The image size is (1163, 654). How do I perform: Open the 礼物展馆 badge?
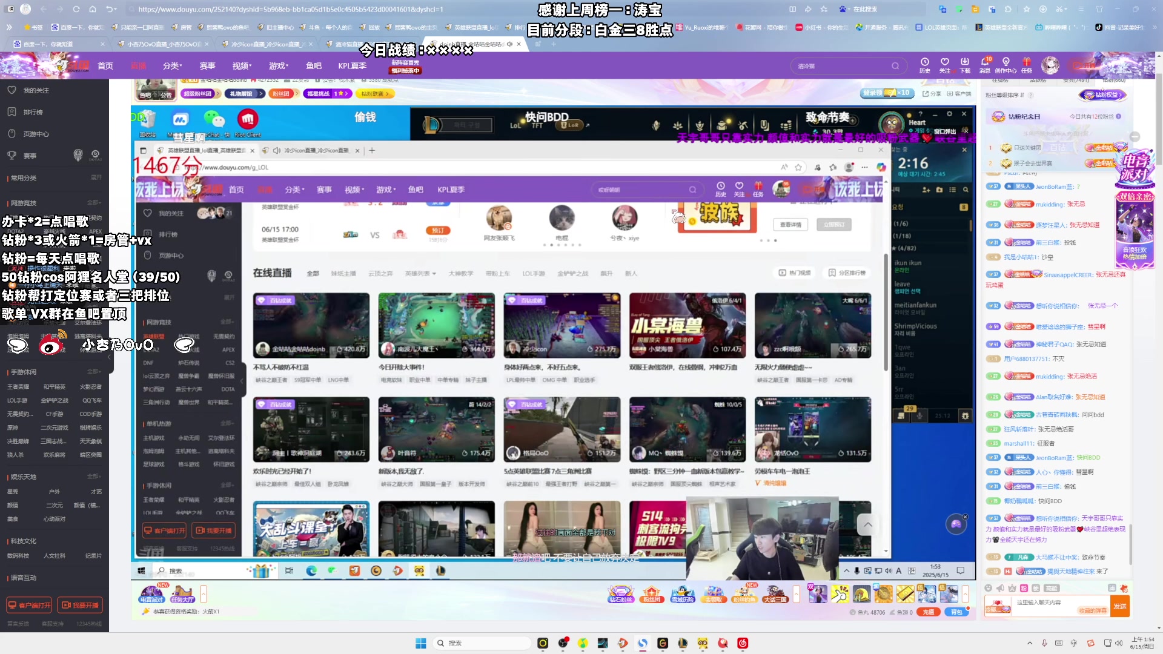pyautogui.click(x=244, y=94)
